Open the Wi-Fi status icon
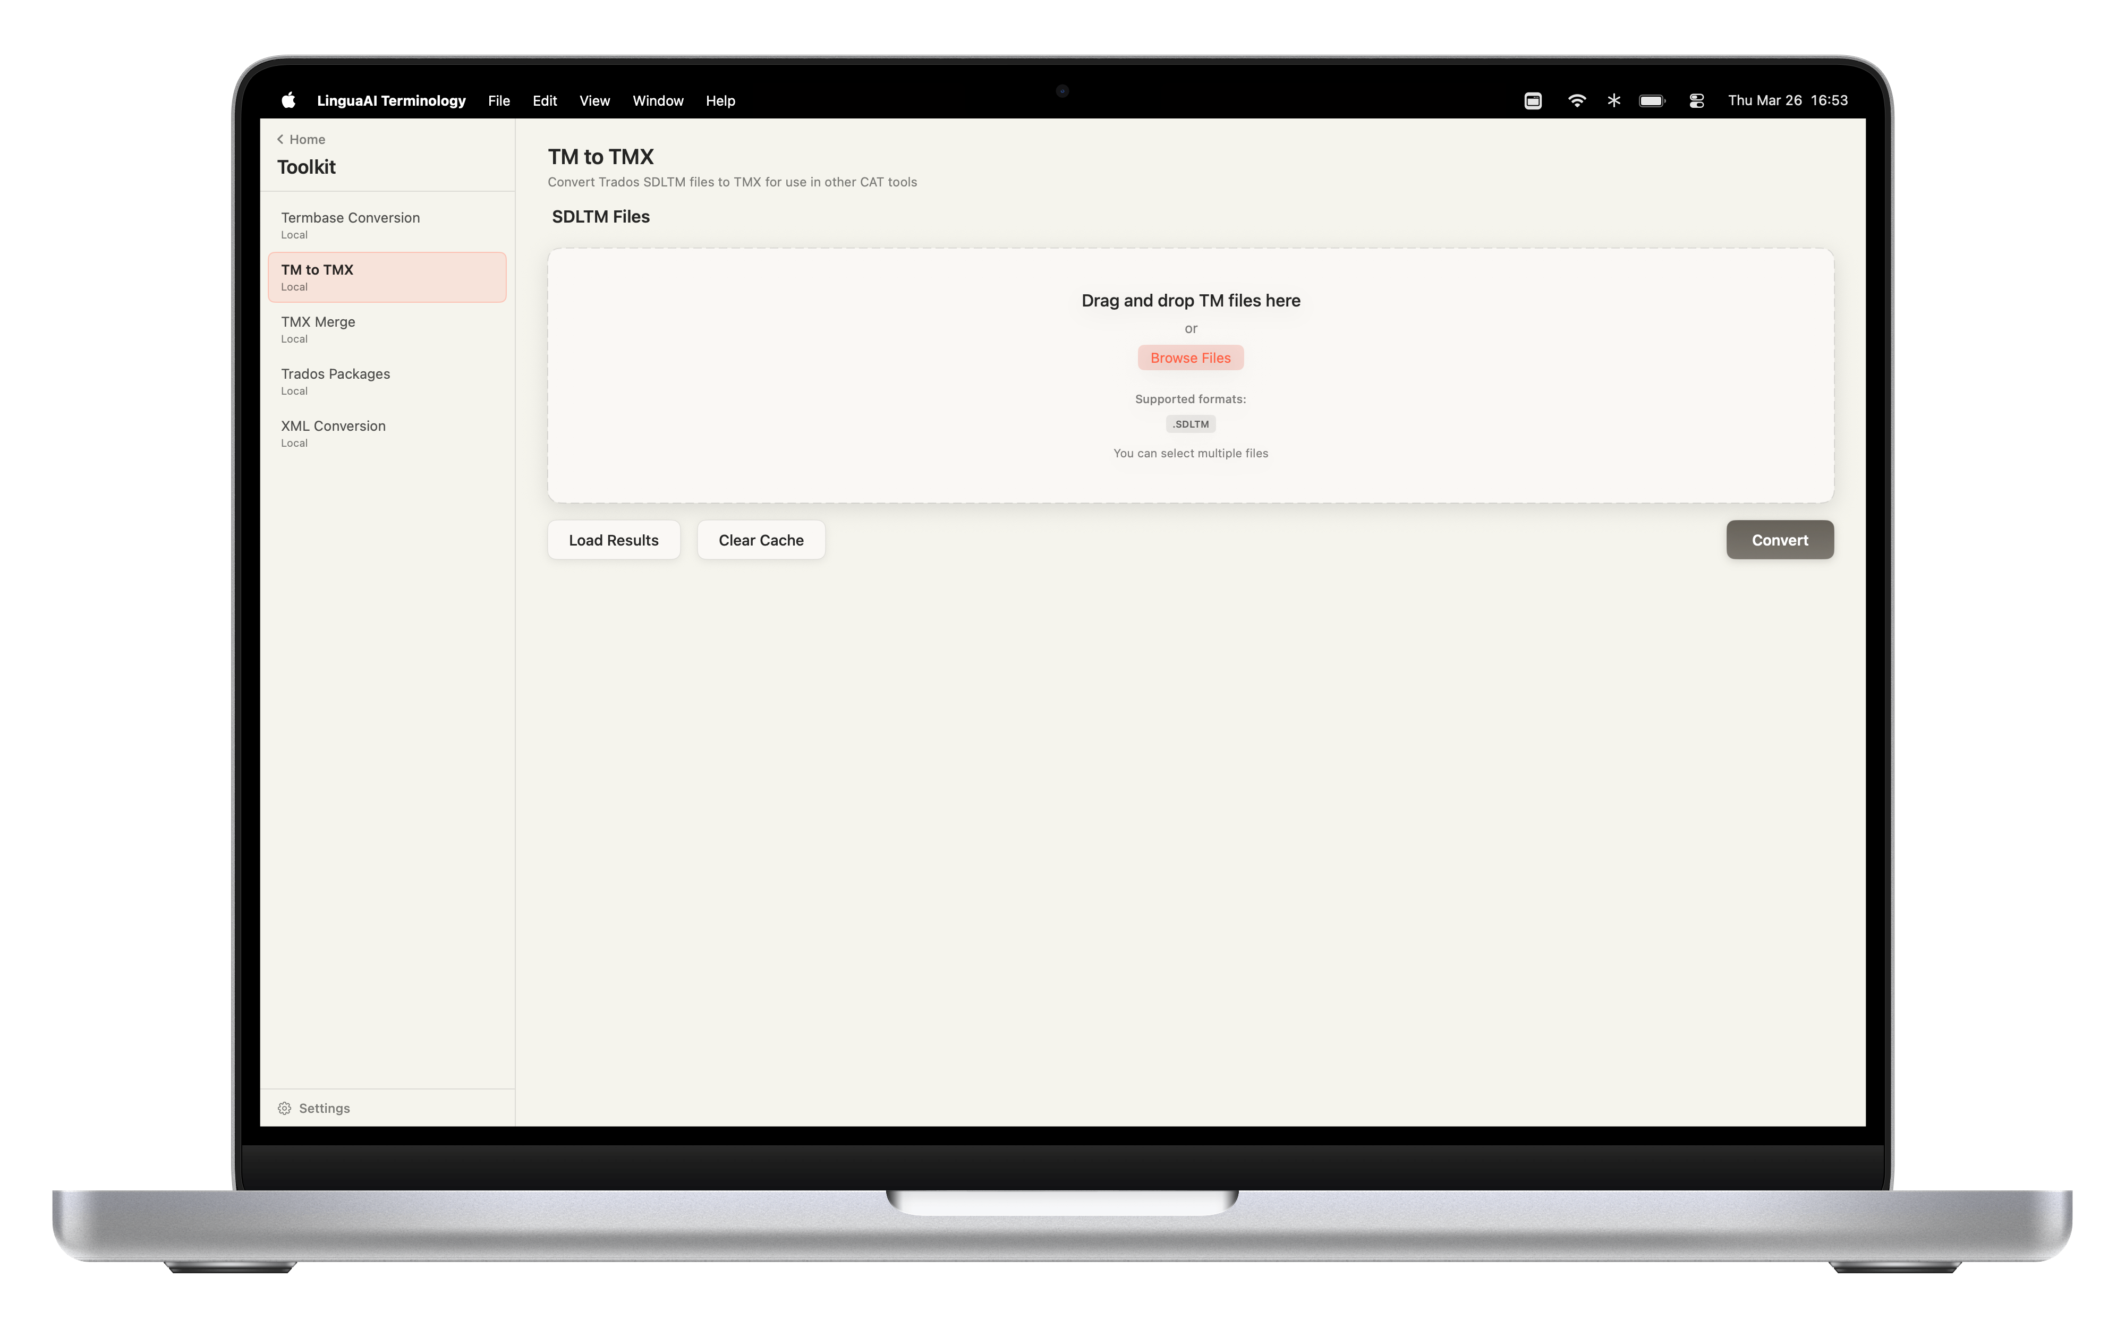 (x=1576, y=100)
